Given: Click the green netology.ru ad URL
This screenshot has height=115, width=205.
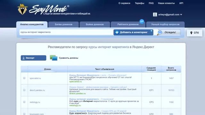Looking at the screenshot, I should click(x=75, y=105).
